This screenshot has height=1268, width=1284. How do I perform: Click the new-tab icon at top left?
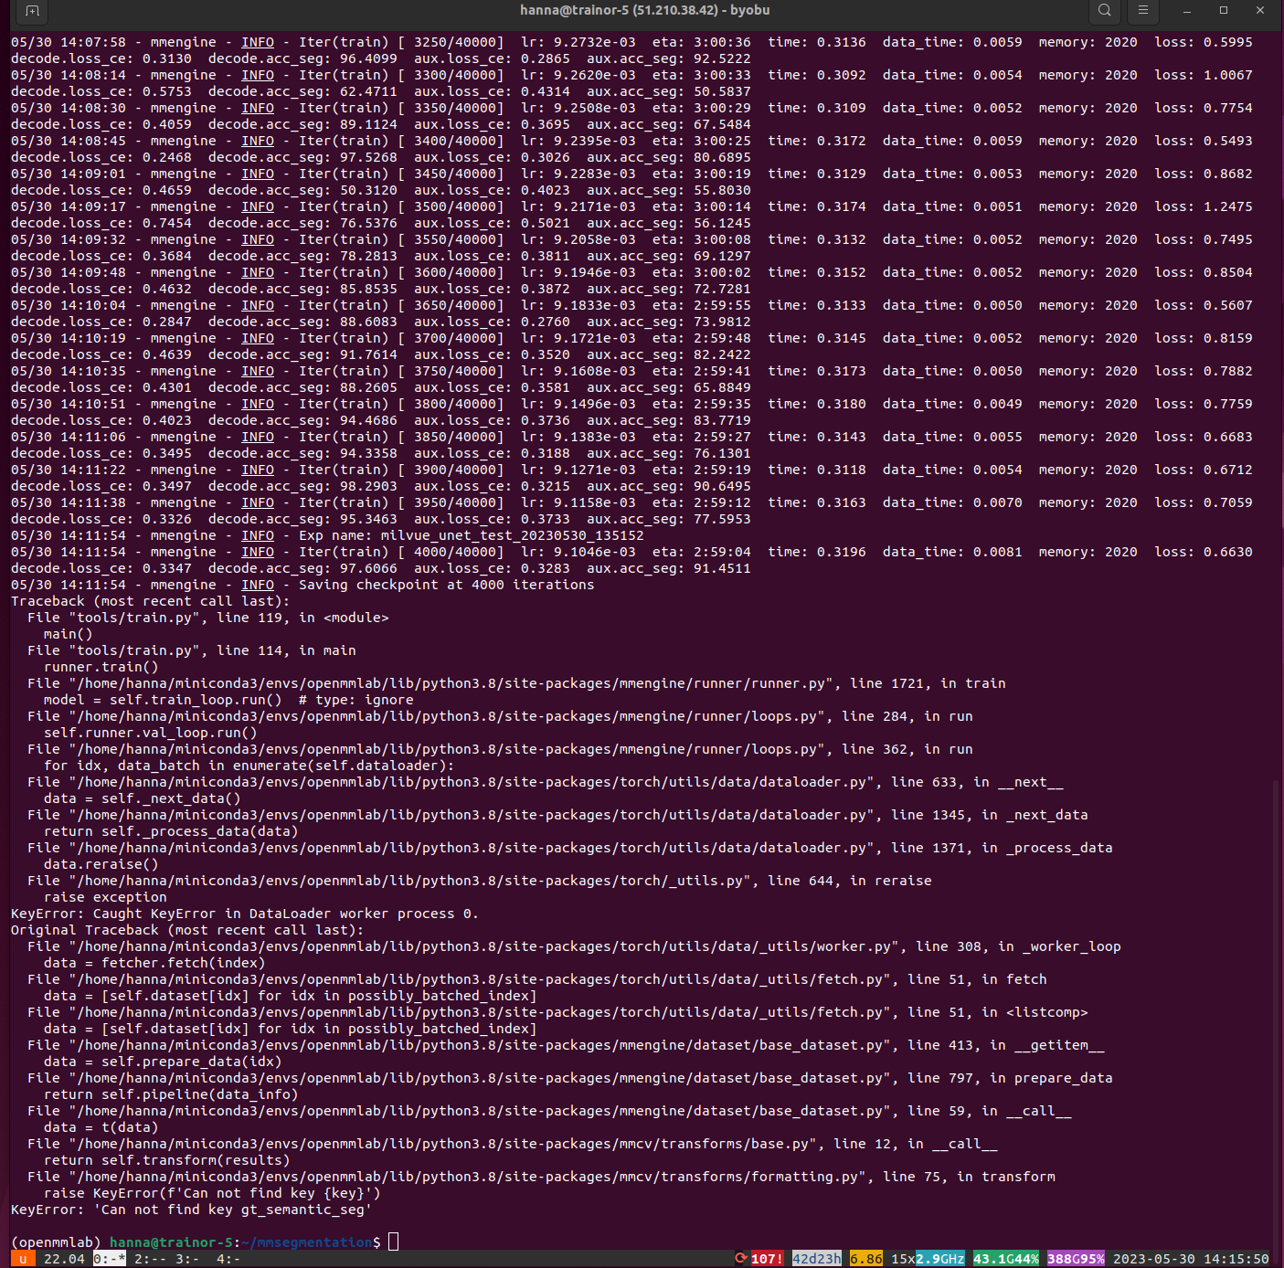tap(31, 12)
